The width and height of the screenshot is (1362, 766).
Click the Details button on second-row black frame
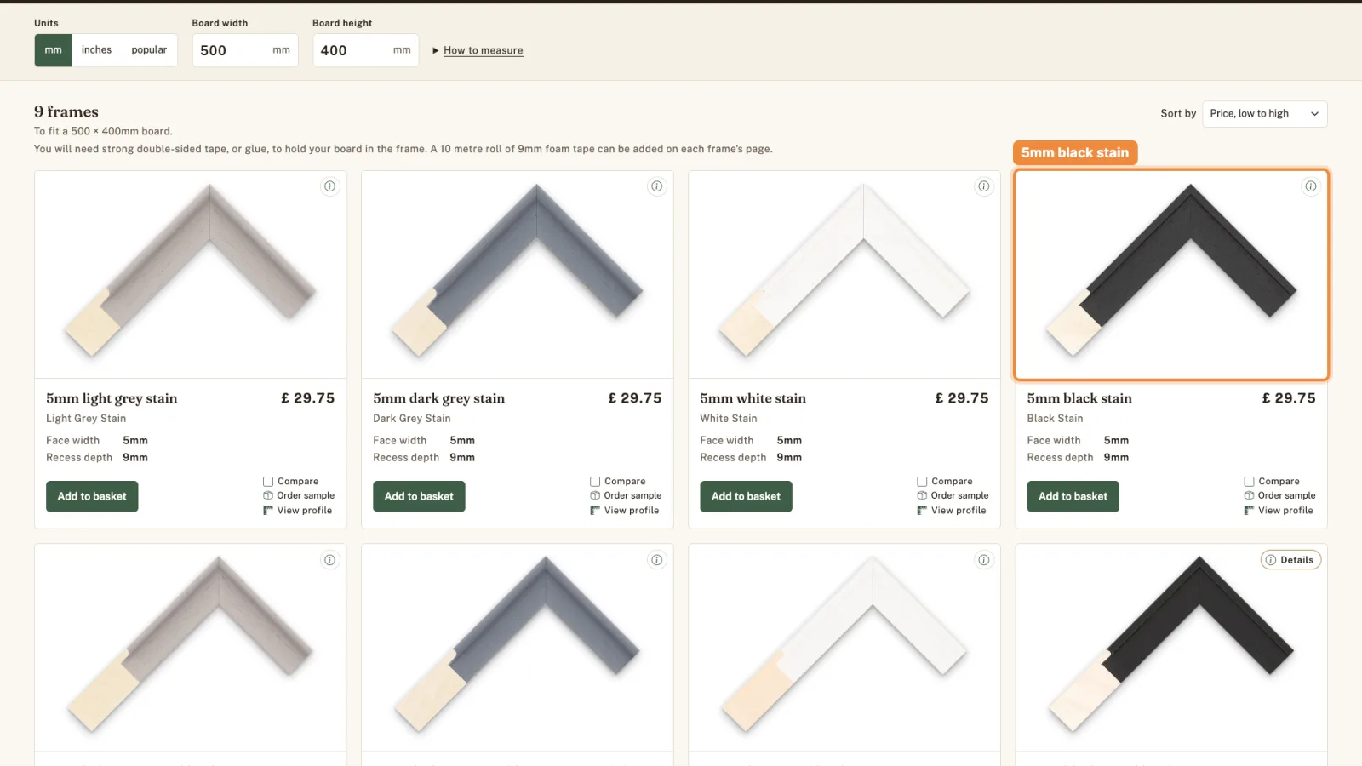click(x=1290, y=560)
